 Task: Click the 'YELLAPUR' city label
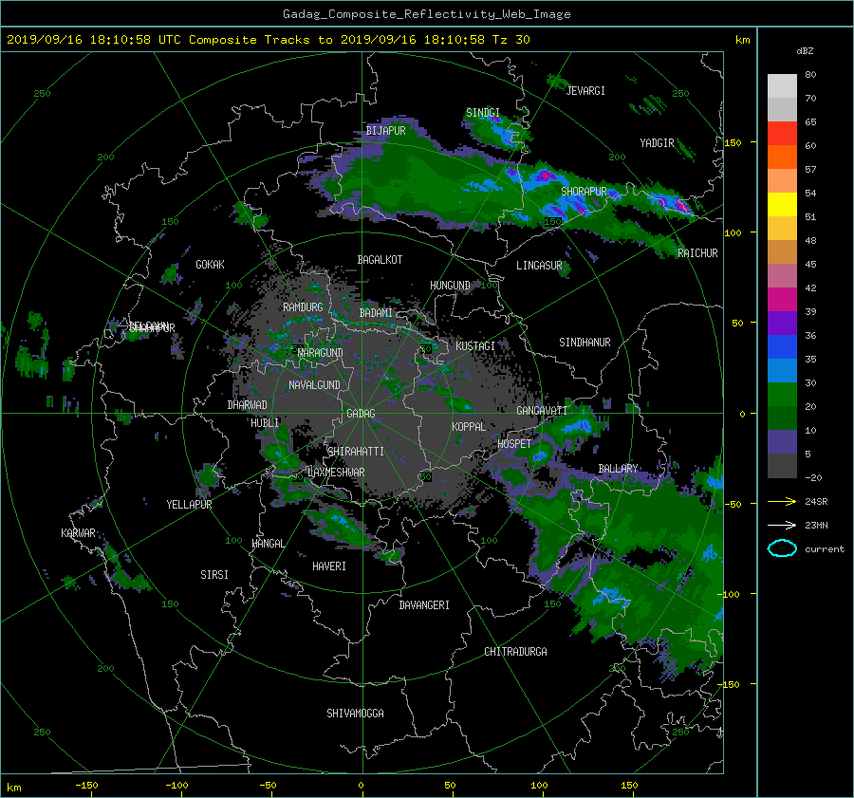[189, 505]
